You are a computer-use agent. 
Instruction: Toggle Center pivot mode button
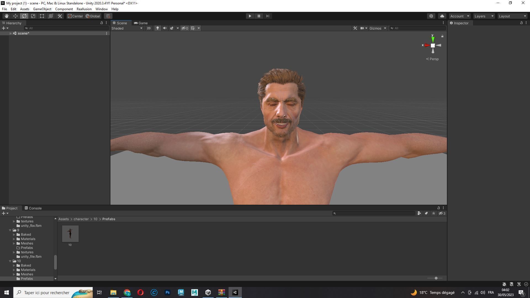75,16
